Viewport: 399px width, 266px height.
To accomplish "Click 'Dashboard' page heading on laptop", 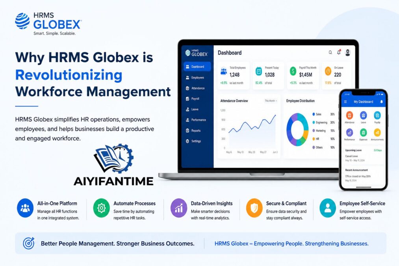I will pyautogui.click(x=230, y=53).
